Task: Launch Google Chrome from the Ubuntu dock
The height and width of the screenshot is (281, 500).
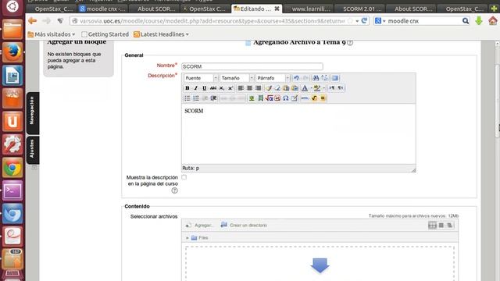Action: 12,168
